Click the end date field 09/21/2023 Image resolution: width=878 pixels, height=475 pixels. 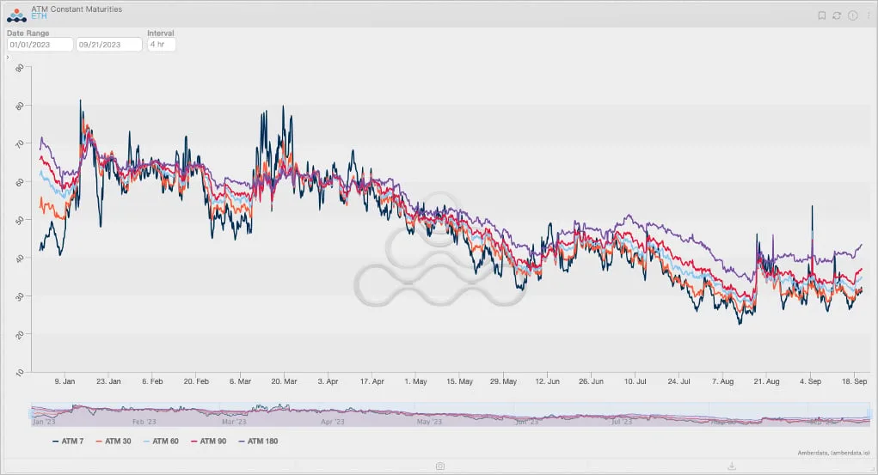click(109, 44)
